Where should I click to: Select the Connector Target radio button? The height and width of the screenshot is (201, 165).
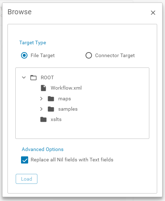coord(89,55)
